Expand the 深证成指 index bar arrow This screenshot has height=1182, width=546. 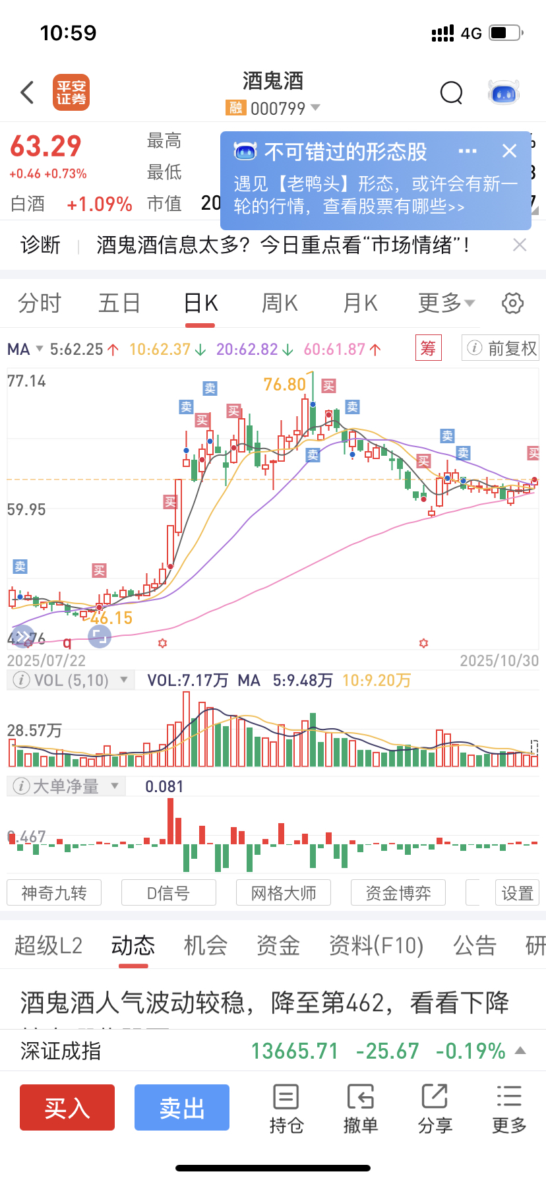pos(520,1051)
